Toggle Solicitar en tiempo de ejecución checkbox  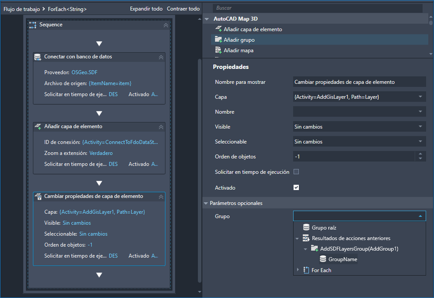click(x=296, y=172)
